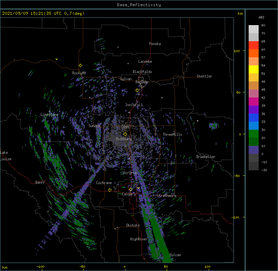
Task: Pick the magenta swatch between 42 and 39
Action: [x=253, y=101]
